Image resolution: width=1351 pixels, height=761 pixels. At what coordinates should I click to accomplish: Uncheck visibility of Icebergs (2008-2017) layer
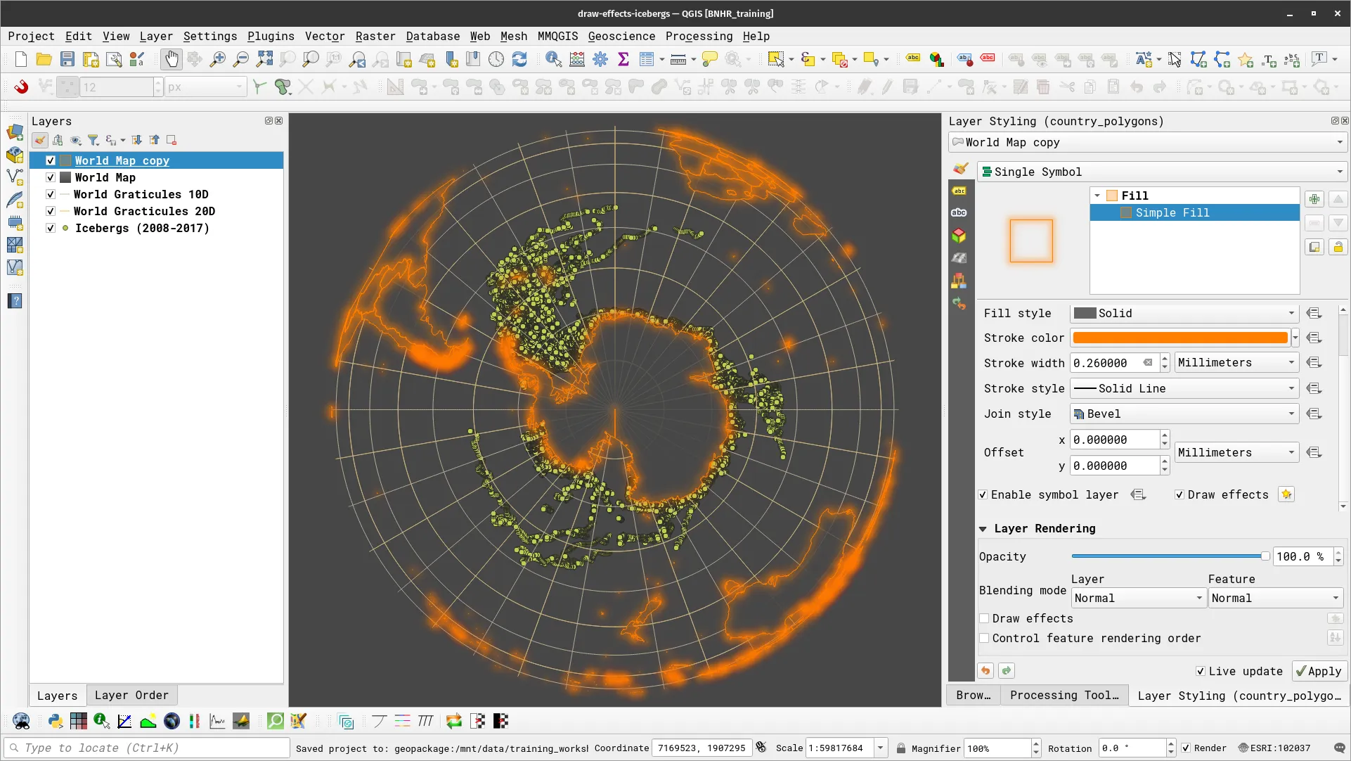point(50,228)
